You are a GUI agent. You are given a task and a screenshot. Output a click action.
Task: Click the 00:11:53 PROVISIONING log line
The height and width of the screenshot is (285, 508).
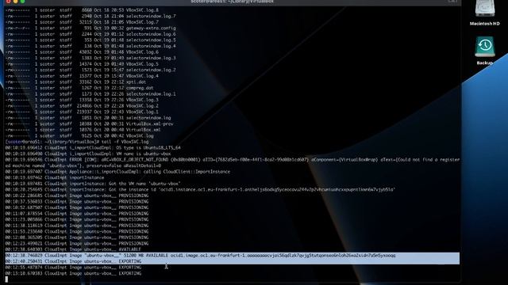tap(76, 231)
